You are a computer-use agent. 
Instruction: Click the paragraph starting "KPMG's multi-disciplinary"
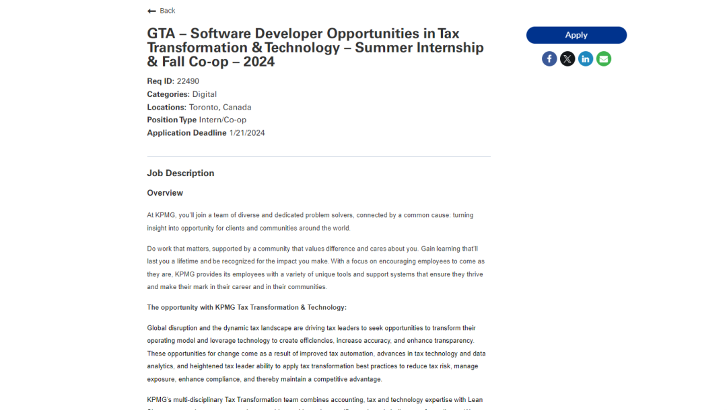point(315,403)
